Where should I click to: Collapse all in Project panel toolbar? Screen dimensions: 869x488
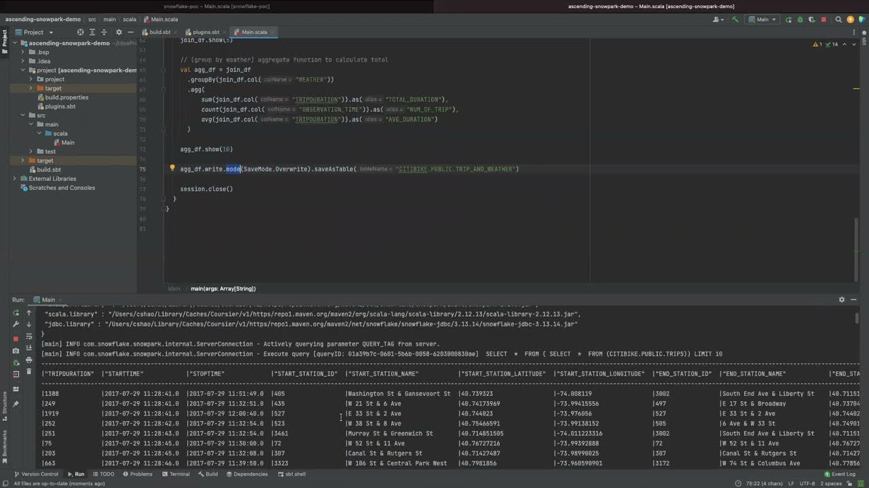(x=104, y=32)
